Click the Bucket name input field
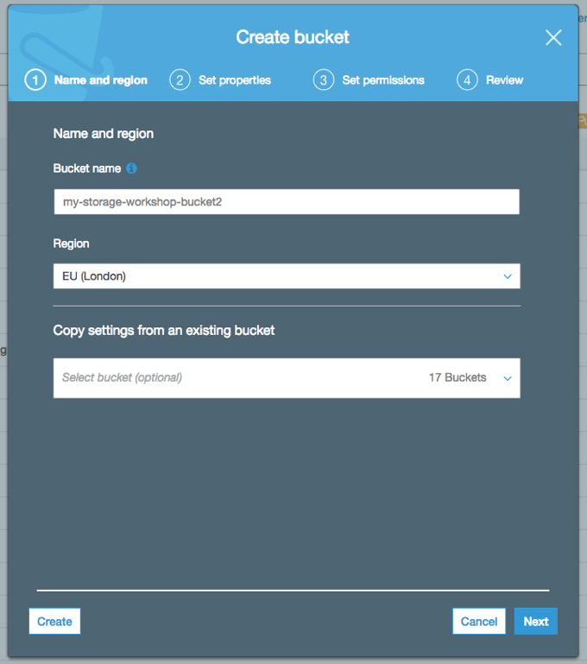Screen dimensions: 587x664 point(287,201)
